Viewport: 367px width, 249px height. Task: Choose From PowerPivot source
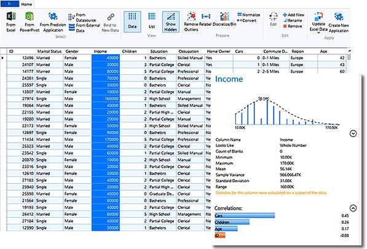[x=30, y=22]
